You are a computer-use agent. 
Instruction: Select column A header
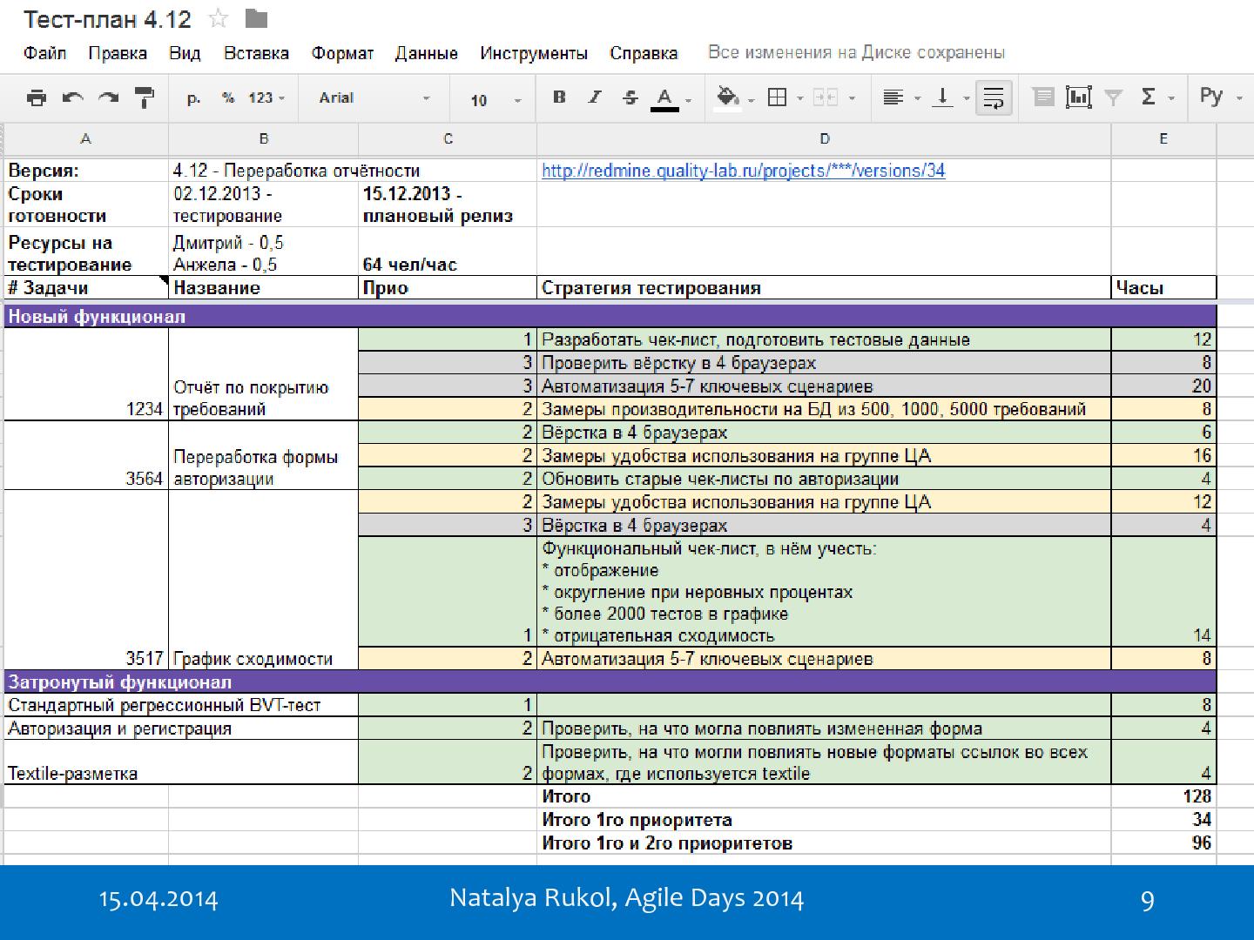(85, 138)
